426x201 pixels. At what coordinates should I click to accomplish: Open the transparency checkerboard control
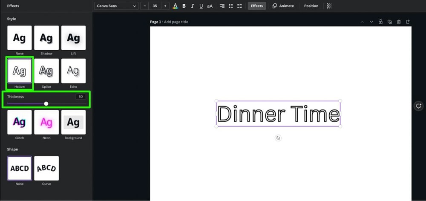[329, 6]
